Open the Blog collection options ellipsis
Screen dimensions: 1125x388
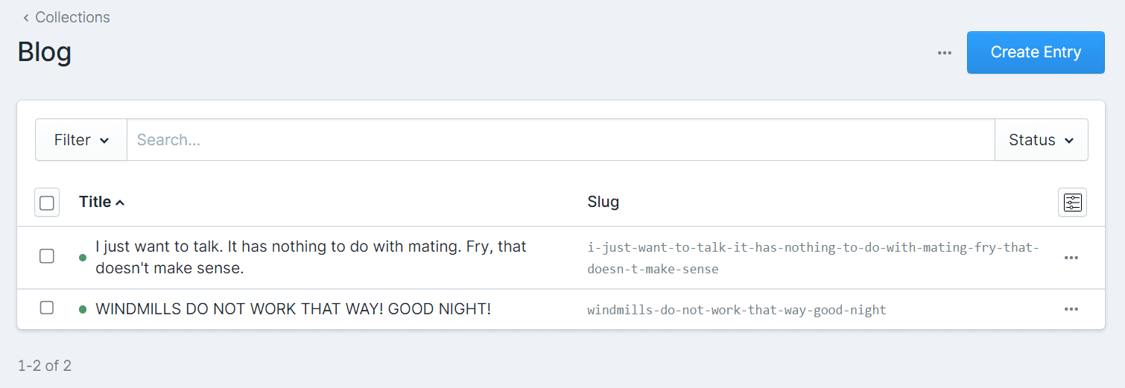coord(945,53)
